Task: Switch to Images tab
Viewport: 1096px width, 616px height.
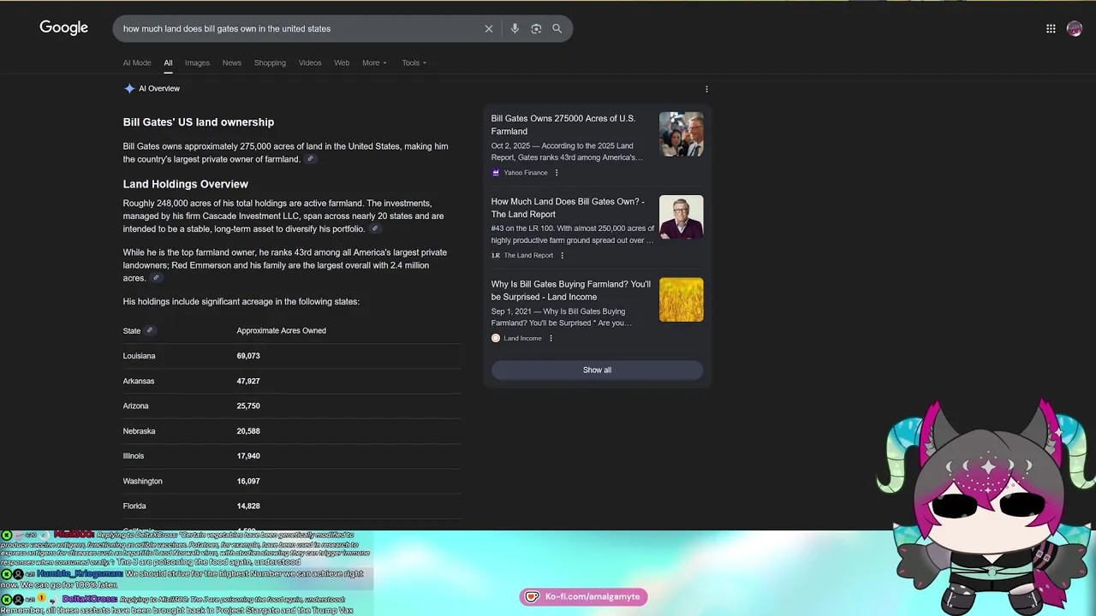Action: (x=197, y=62)
